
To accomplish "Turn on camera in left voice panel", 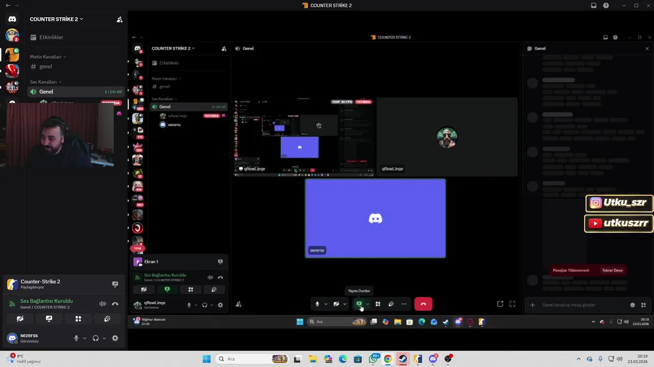I will [20, 319].
